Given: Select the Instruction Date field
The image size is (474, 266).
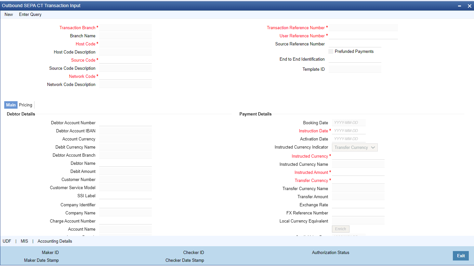Looking at the screenshot, I should click(349, 131).
